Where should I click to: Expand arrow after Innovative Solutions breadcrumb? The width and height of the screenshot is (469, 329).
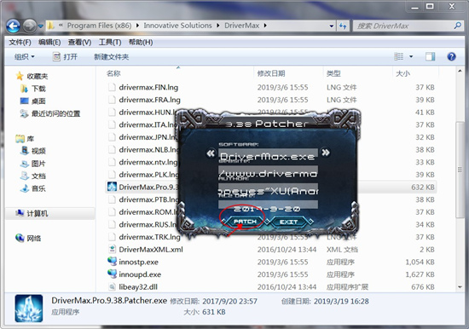click(x=218, y=26)
